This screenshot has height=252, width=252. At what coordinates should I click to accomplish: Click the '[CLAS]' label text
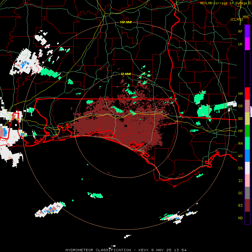click(237, 19)
